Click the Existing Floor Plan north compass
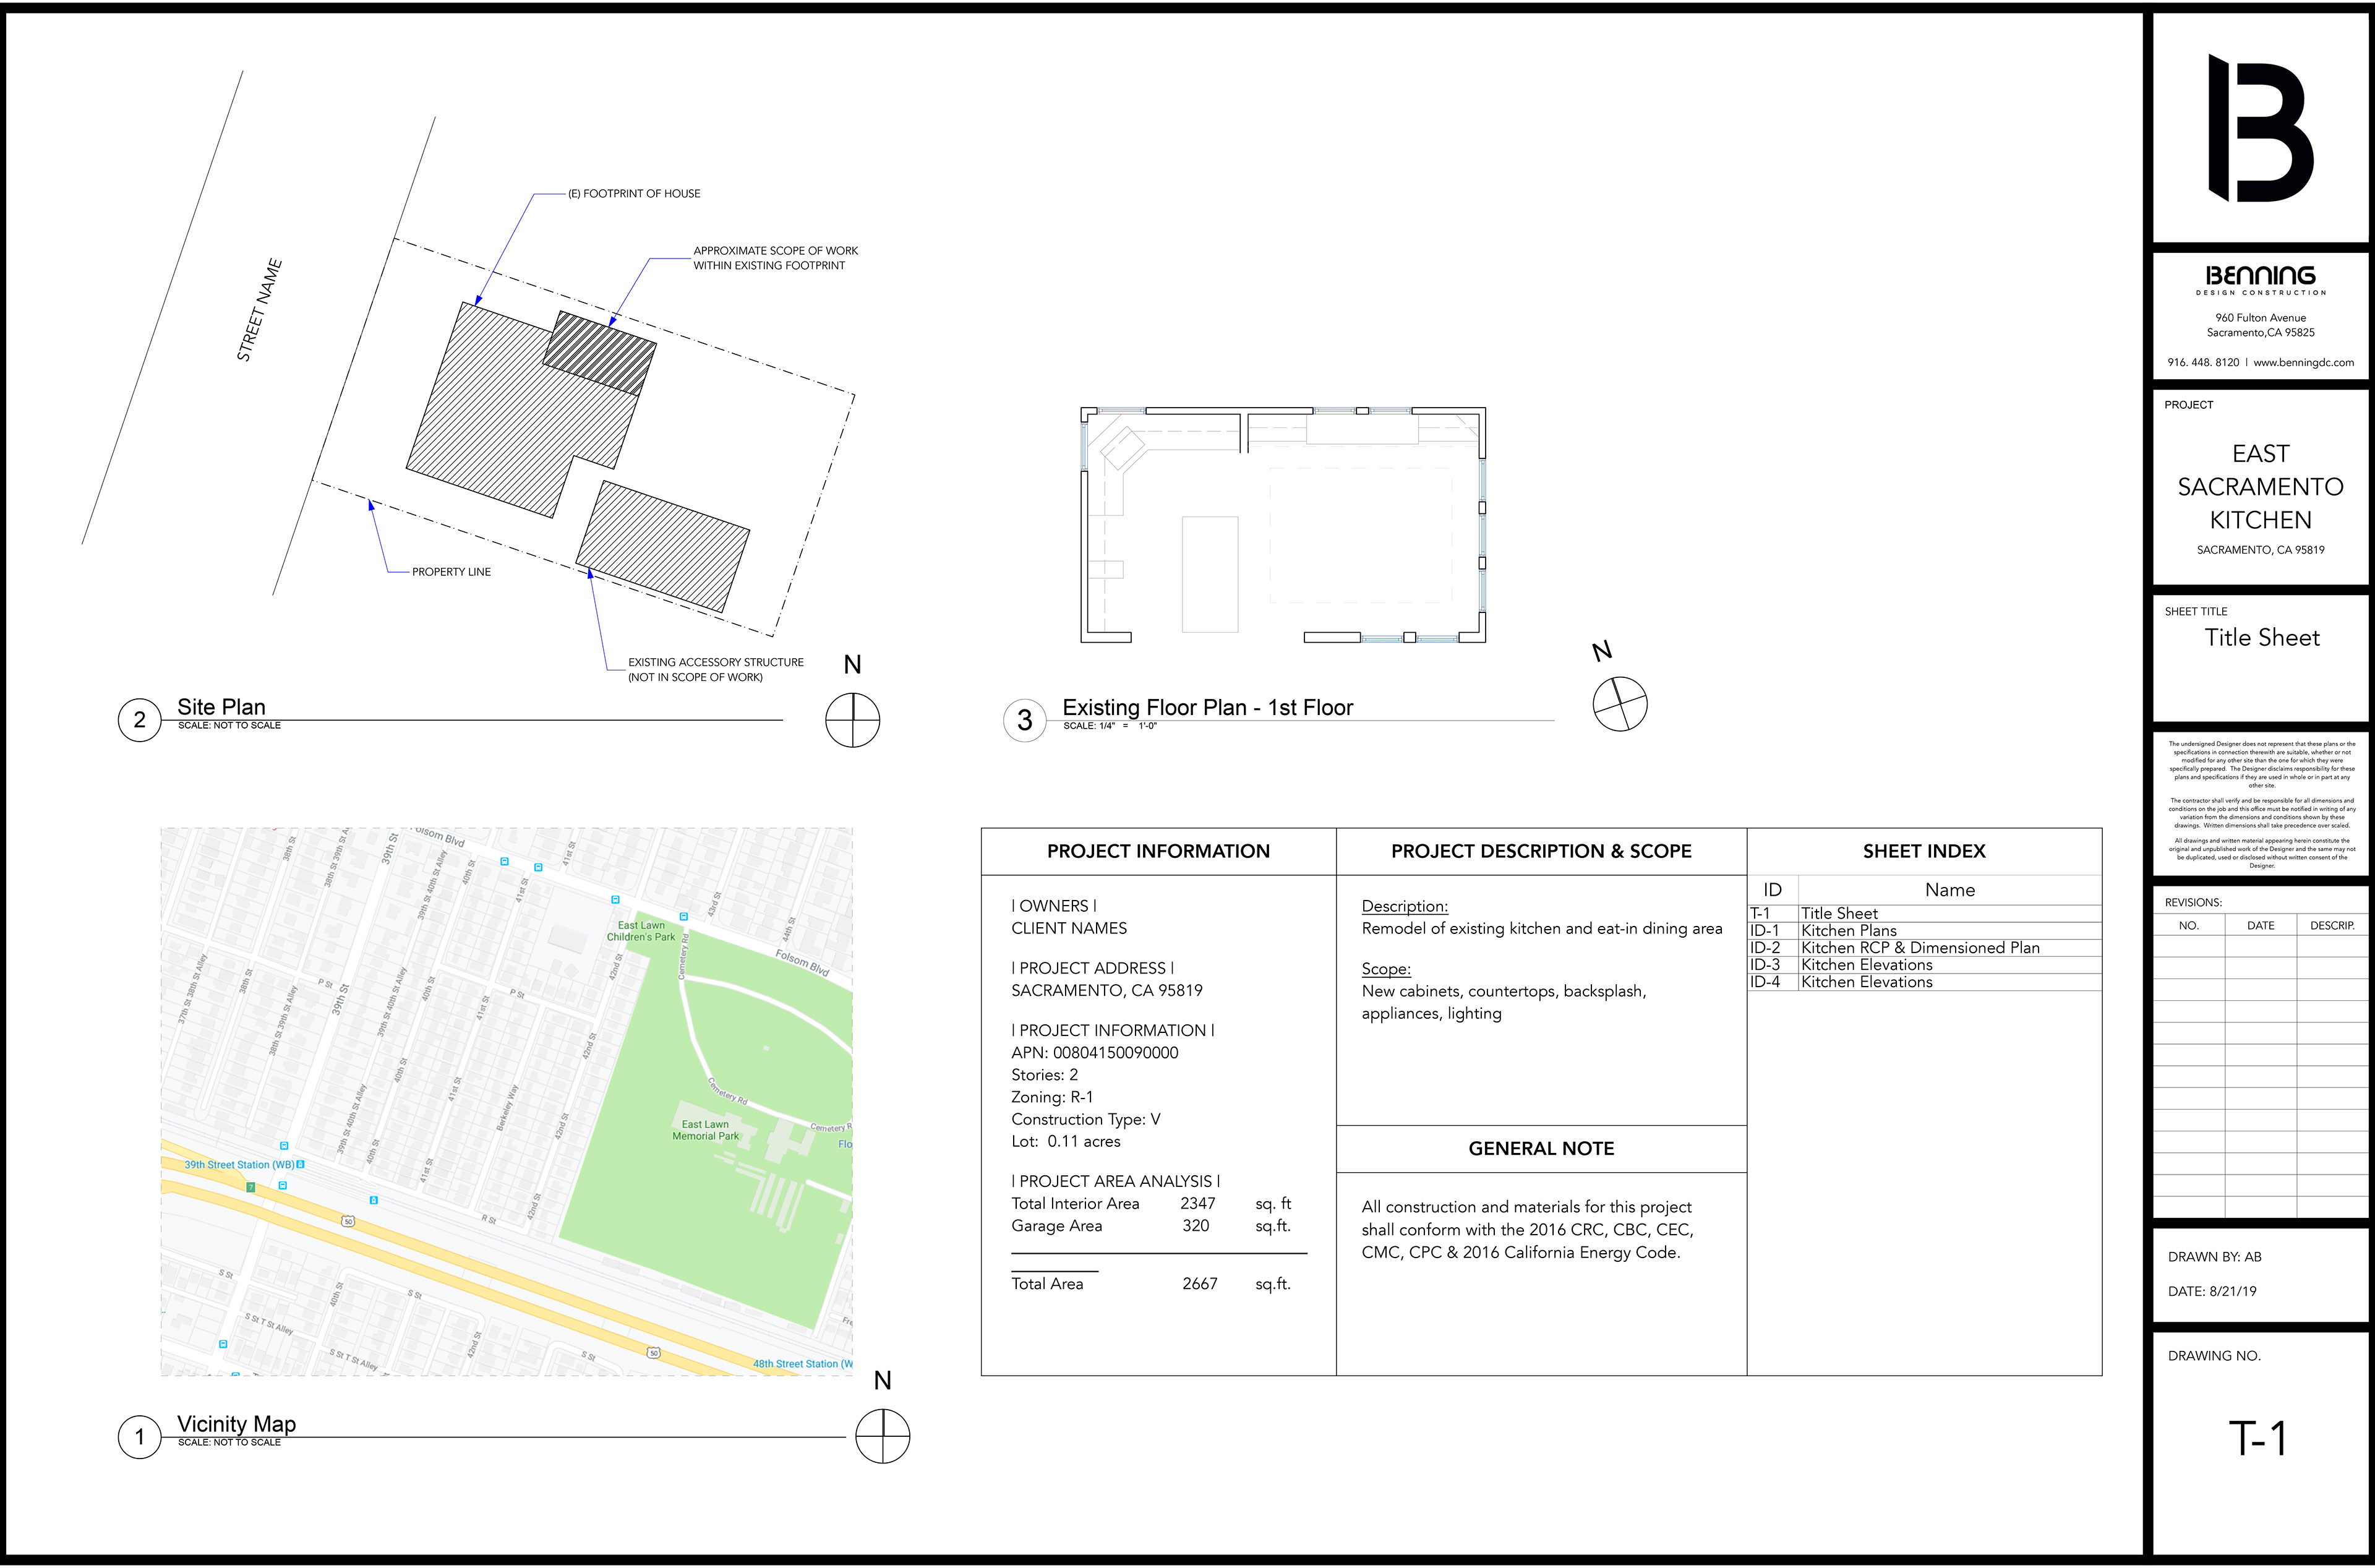 pyautogui.click(x=1619, y=704)
